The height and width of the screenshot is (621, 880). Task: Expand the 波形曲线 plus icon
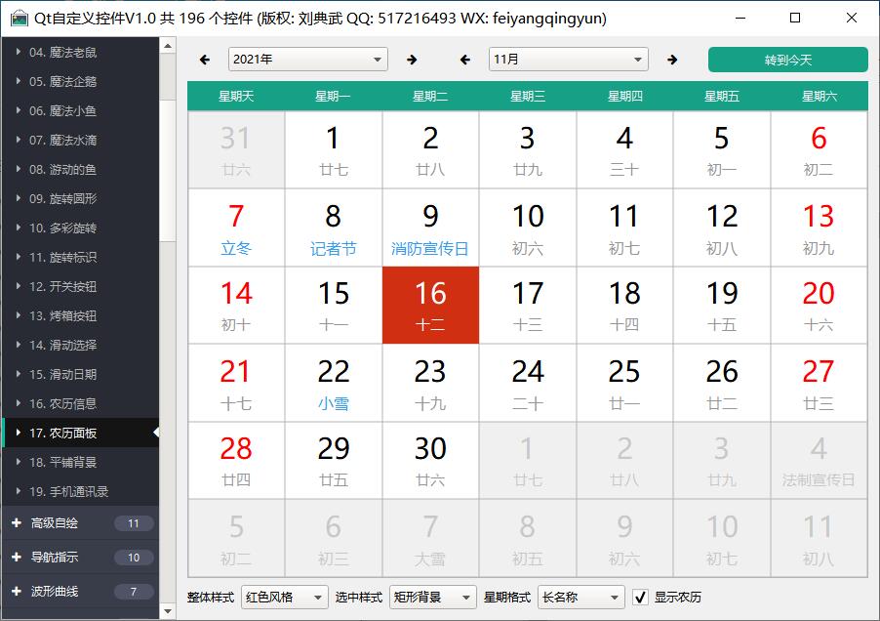[x=17, y=592]
